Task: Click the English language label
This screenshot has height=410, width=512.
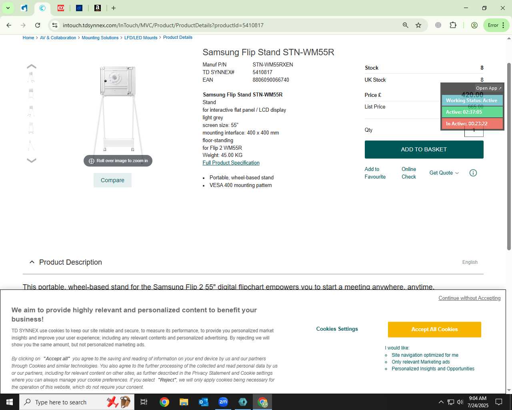Action: pos(470,262)
